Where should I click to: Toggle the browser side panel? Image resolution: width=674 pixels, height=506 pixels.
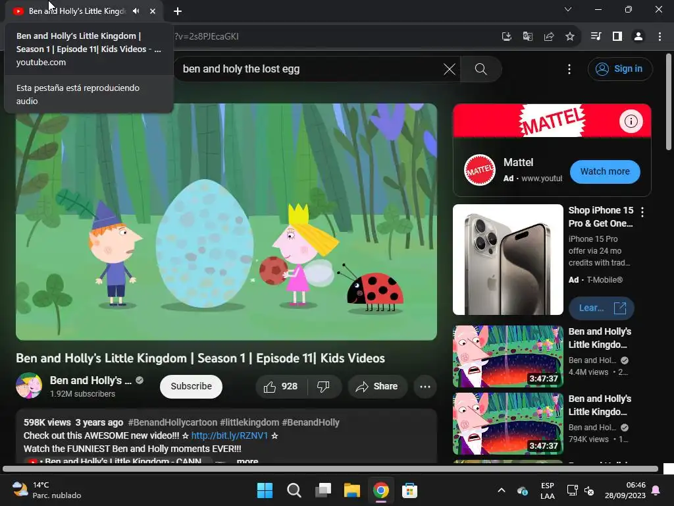(x=617, y=37)
